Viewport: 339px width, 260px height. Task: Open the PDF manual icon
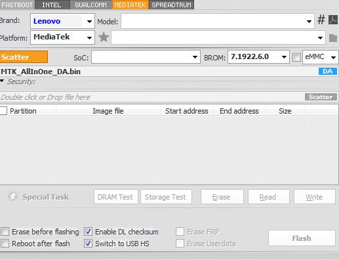[x=333, y=20]
